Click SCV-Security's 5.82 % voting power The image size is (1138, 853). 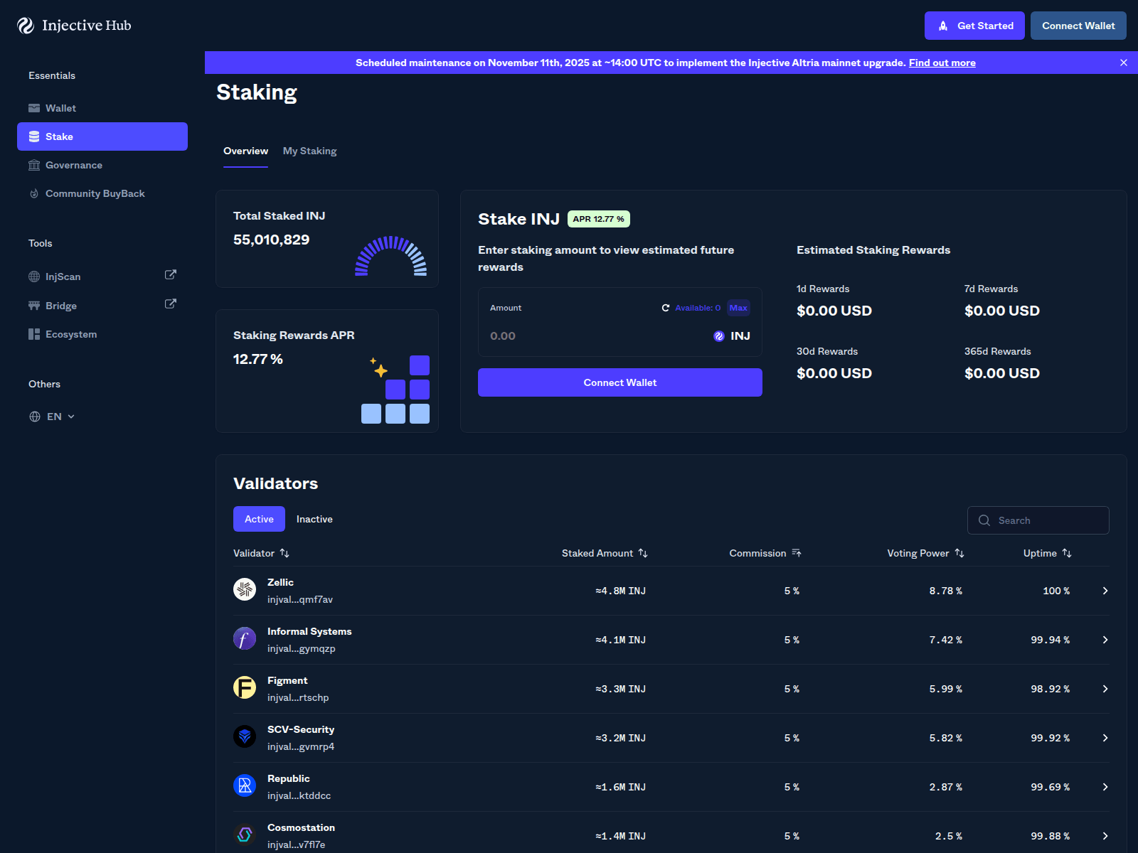click(946, 738)
